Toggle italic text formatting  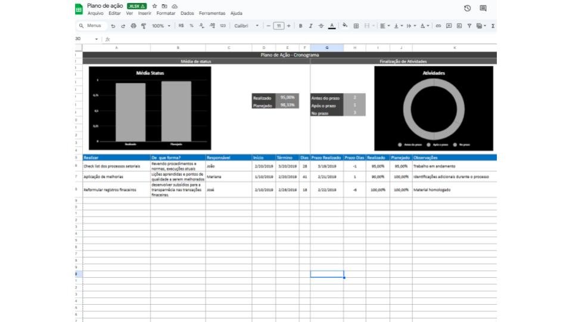point(310,26)
